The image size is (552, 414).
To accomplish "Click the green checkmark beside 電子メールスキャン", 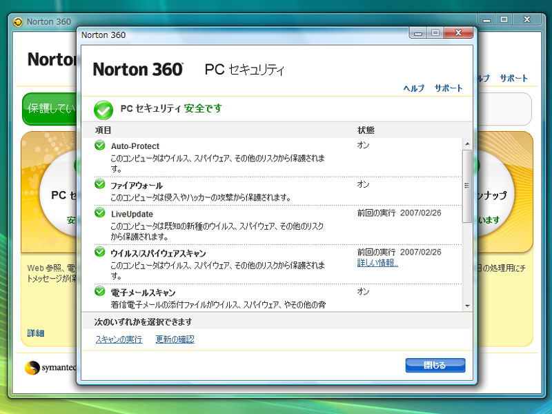I will coord(100,291).
